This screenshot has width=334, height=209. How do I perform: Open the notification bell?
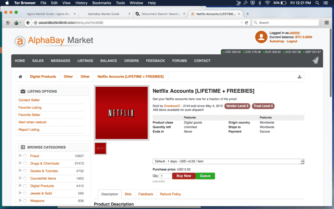(x=315, y=60)
